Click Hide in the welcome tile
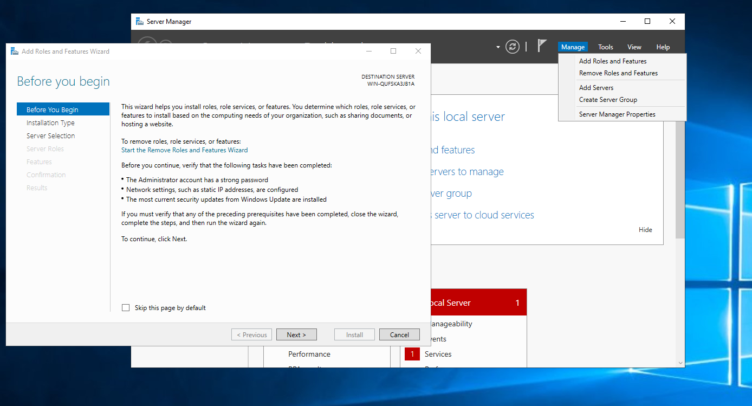752x406 pixels. (x=645, y=230)
